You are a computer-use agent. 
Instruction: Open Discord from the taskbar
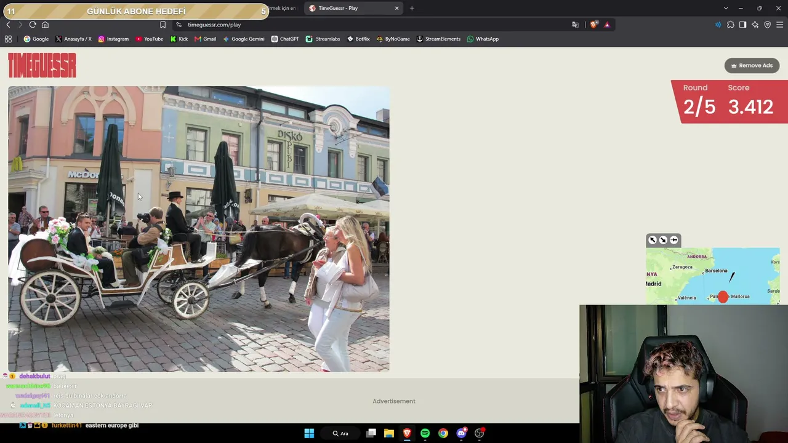pos(461,433)
